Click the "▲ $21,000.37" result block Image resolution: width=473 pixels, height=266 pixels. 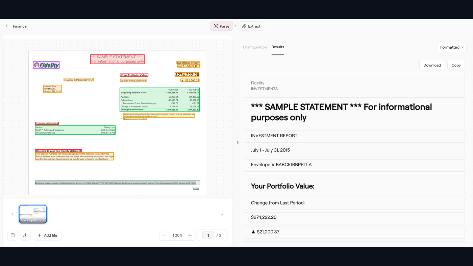tap(355, 233)
